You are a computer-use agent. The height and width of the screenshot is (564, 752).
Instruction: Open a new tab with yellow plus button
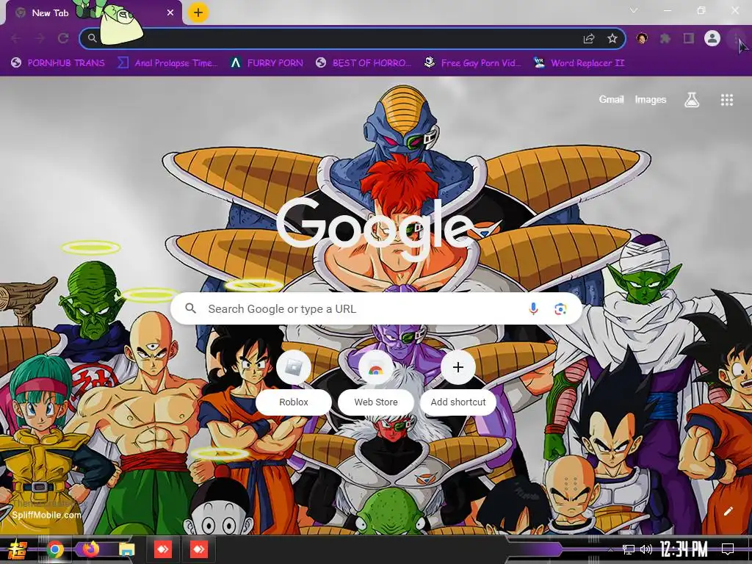tap(198, 12)
